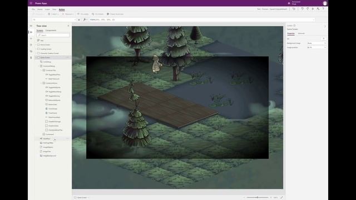Open the Share person icon

[x=318, y=9]
